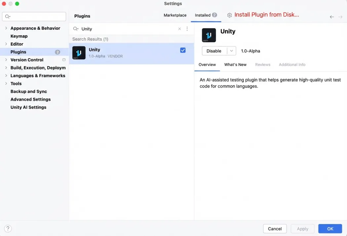This screenshot has width=347, height=236.
Task: Open the What's New tab
Action: 235,65
